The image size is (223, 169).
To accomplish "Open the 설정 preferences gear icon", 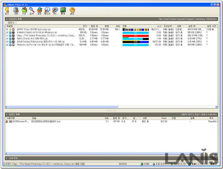I will tap(72, 11).
